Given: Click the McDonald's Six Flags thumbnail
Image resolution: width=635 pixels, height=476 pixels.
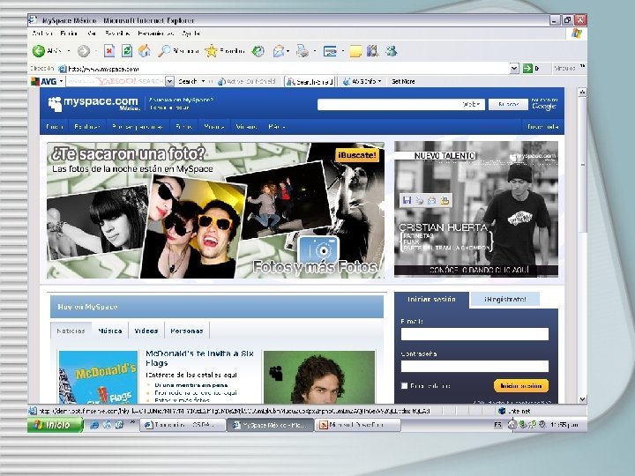Looking at the screenshot, I should [x=98, y=377].
